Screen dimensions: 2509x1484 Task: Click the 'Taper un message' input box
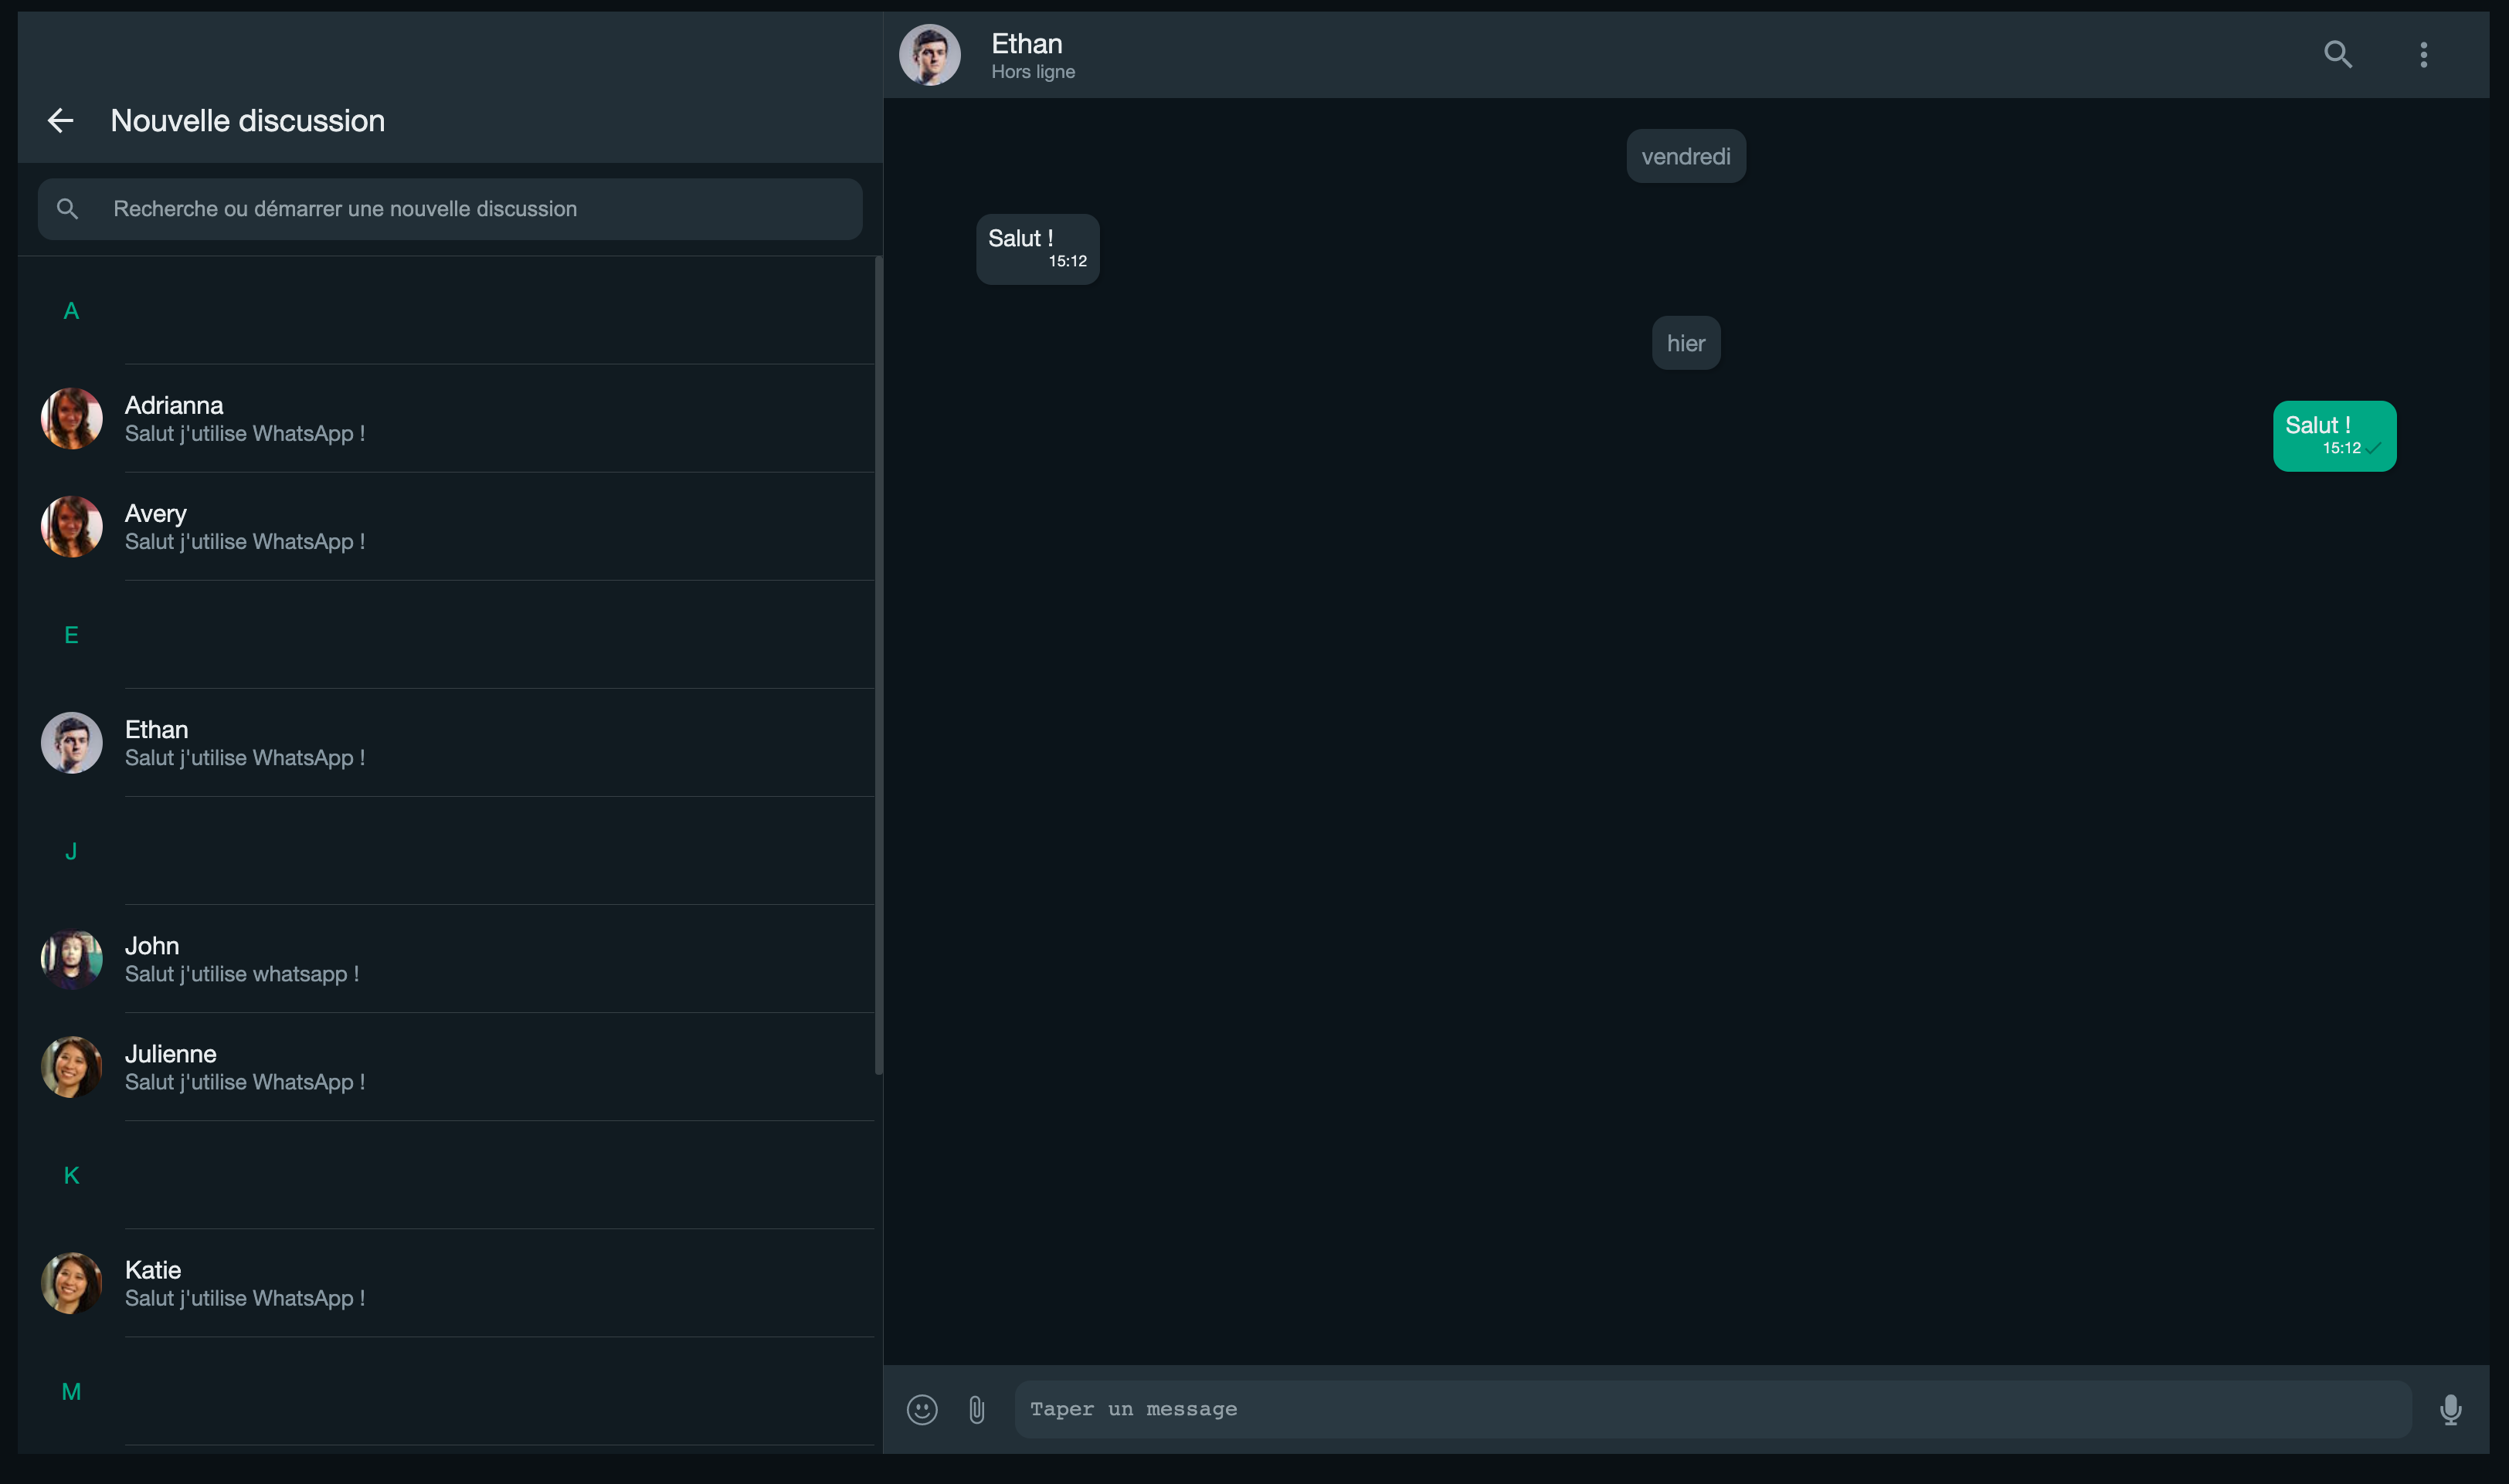[x=1711, y=1409]
